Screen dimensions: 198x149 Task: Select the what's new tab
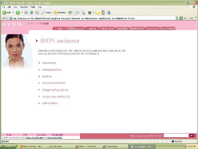coord(107,28)
